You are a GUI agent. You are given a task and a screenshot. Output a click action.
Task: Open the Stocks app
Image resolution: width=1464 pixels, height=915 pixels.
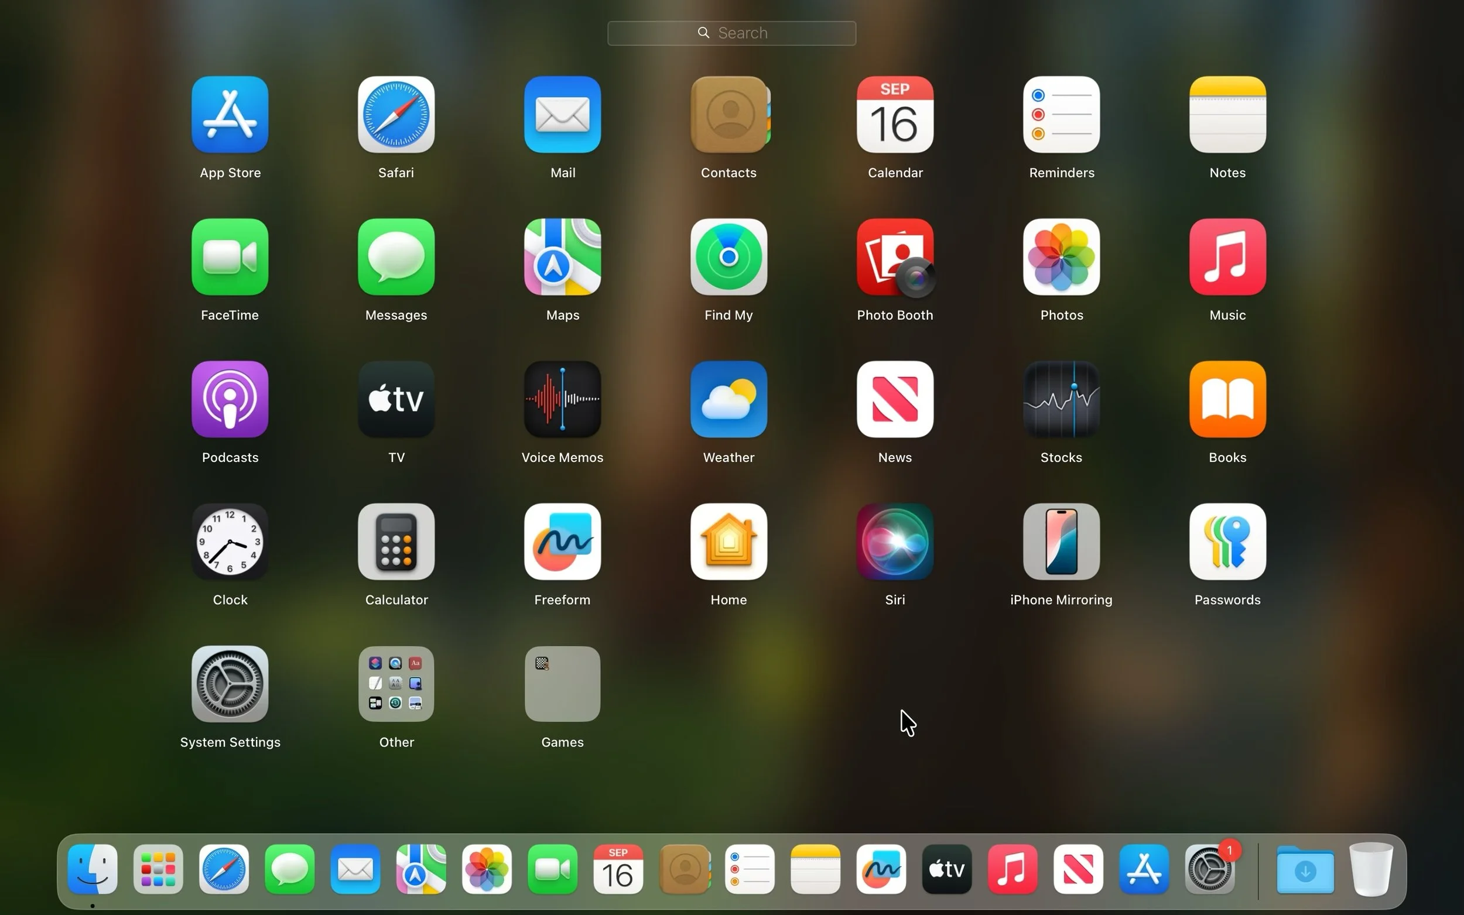(x=1061, y=399)
